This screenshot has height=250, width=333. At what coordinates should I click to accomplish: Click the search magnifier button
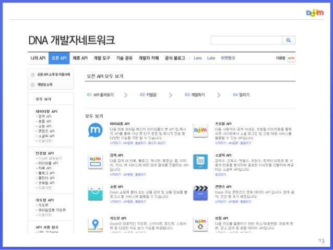click(289, 40)
